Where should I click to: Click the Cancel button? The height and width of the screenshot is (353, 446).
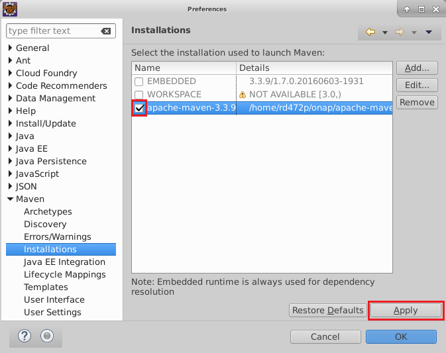coord(325,336)
